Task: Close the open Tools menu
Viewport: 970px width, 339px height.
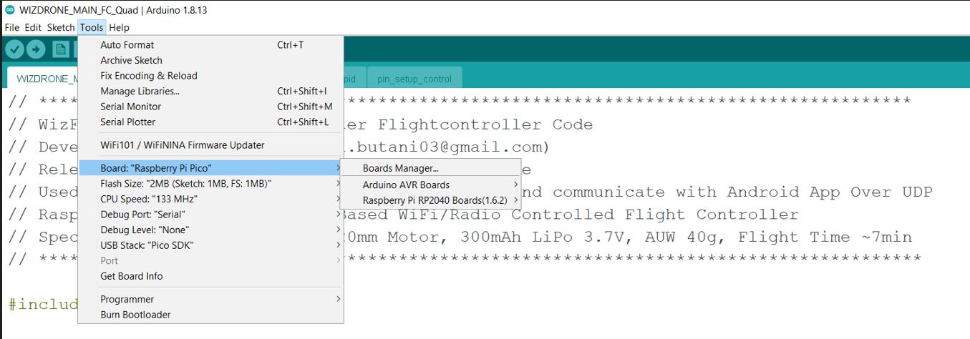Action: click(92, 27)
